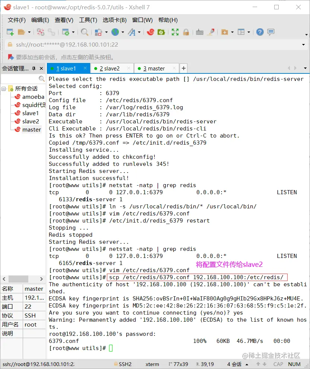Viewport: 310px width, 369px height.
Task: Launch Xftp red swirl toolbar icon
Action: tap(151, 32)
